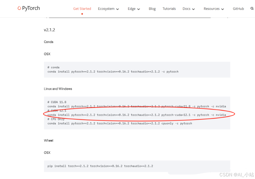255x179 pixels.
Task: Click the conda command with pytorch-cuda=11.8
Action: 137,106
